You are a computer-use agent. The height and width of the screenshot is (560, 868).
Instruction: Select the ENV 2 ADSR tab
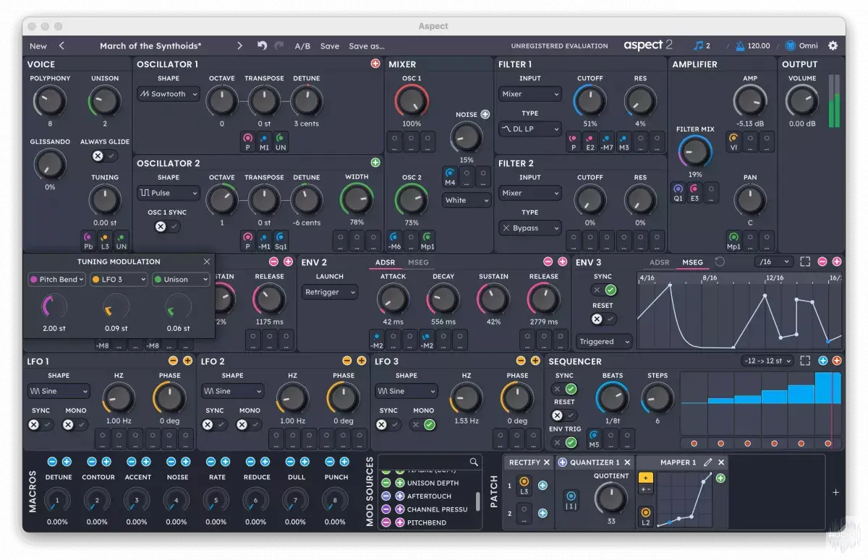coord(385,262)
